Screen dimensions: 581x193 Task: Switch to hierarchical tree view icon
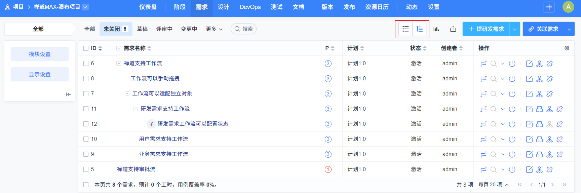420,29
